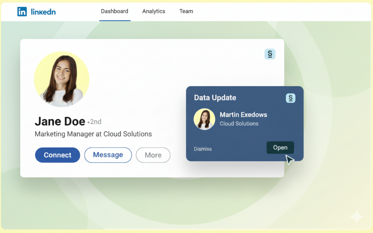Click Martin Exedows' avatar in popup
The width and height of the screenshot is (373, 233).
tap(205, 119)
